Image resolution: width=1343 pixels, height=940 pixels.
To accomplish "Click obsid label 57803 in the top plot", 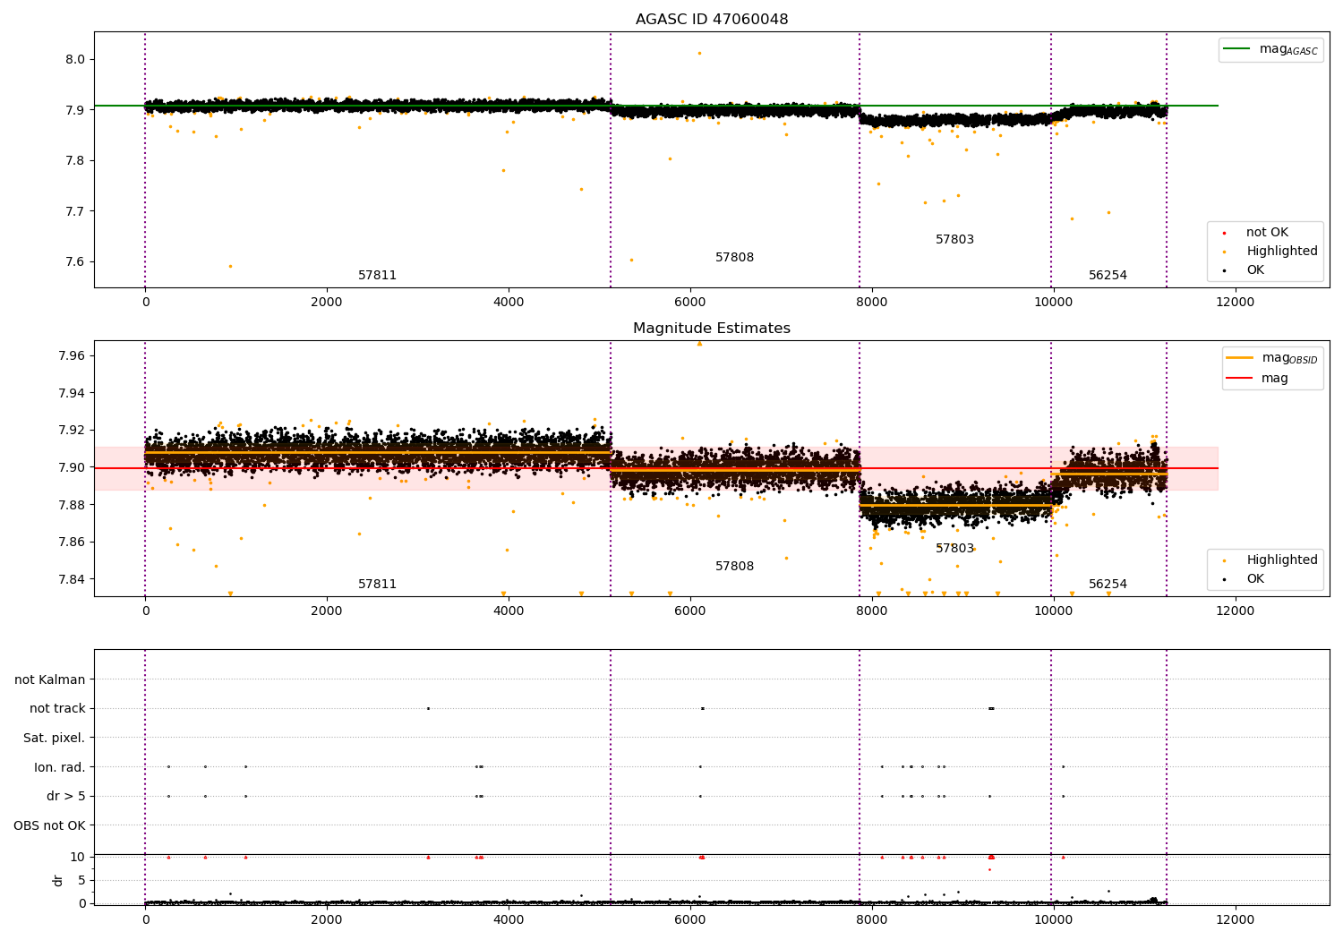I will tap(954, 240).
